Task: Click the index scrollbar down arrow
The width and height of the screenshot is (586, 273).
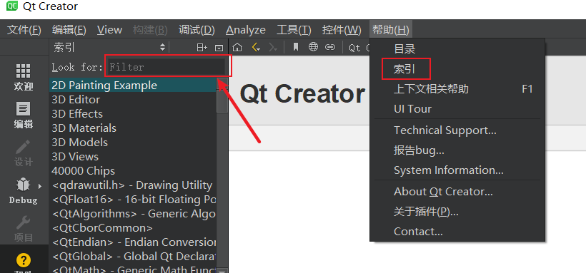Action: [x=222, y=270]
